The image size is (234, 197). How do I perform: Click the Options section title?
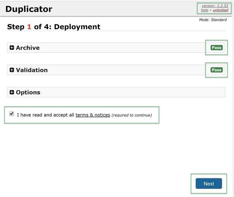pyautogui.click(x=28, y=92)
